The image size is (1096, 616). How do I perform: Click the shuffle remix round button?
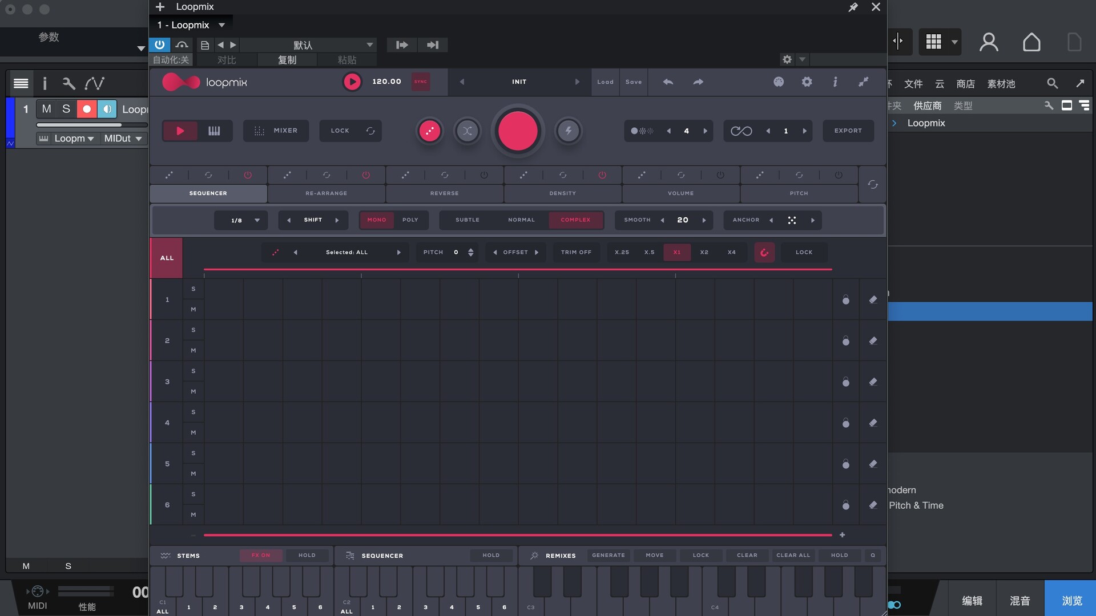(467, 131)
